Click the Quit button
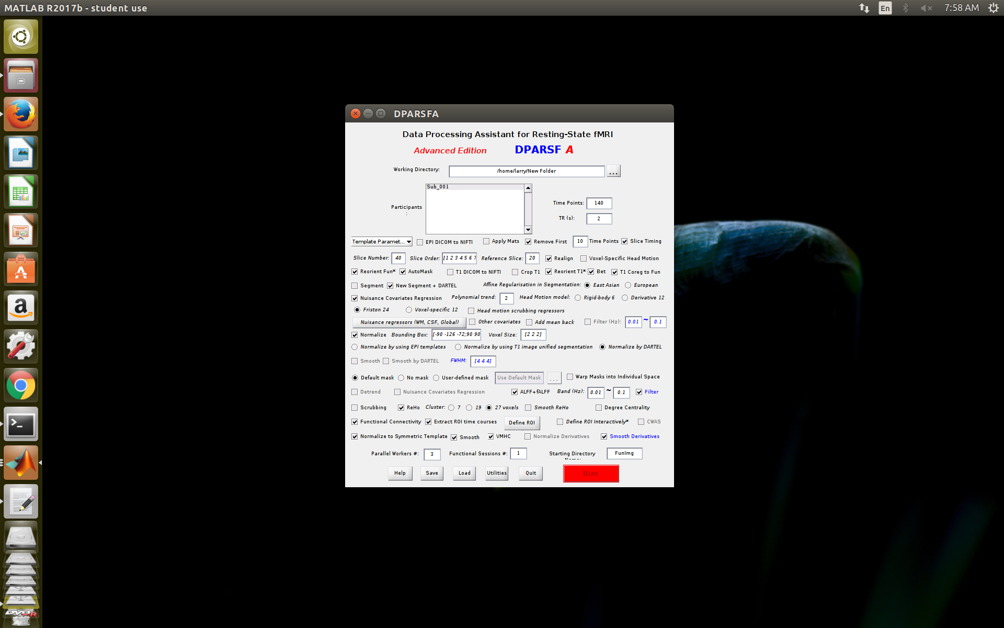Screen dimensions: 1004x628 pos(531,473)
